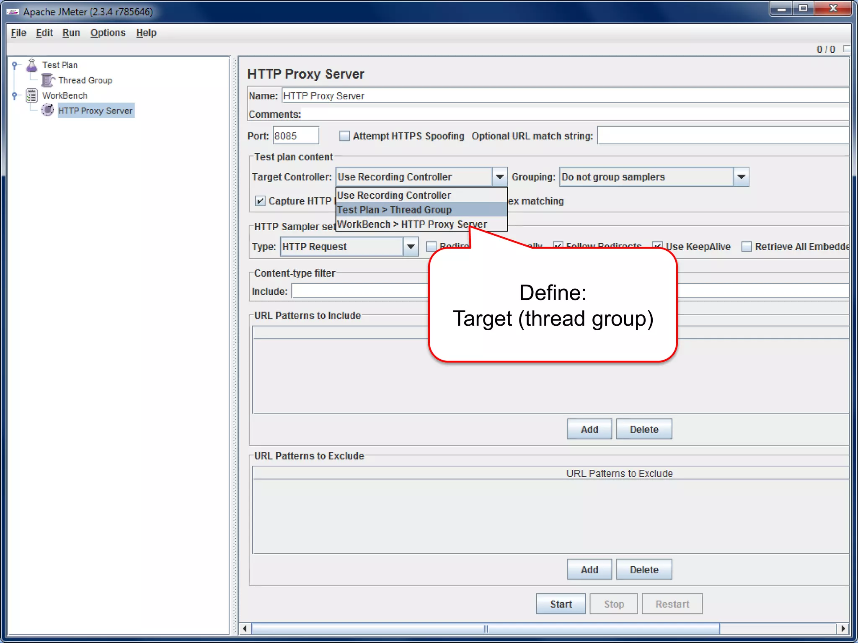Choose 'WorkBench > HTTP Proxy Server' option
858x643 pixels.
pyautogui.click(x=421, y=224)
